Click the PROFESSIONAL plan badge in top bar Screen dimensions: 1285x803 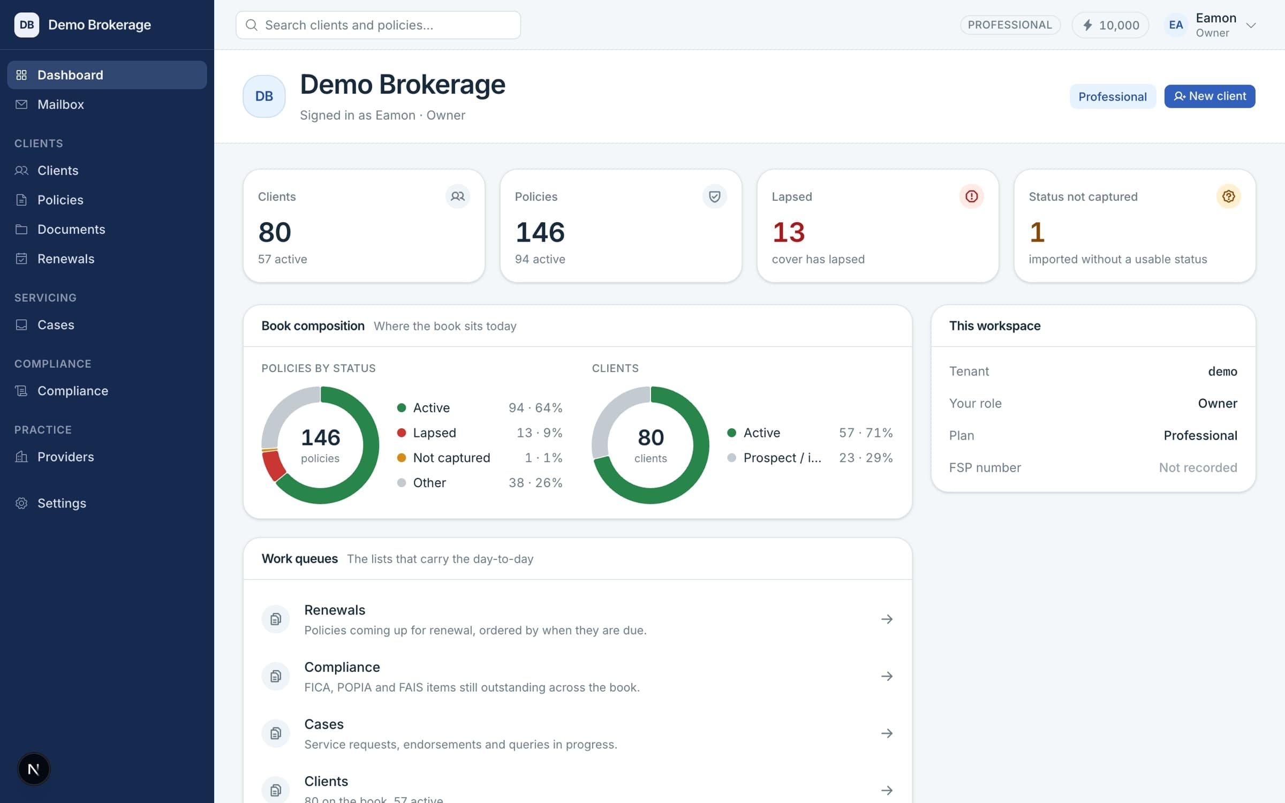pyautogui.click(x=1010, y=25)
